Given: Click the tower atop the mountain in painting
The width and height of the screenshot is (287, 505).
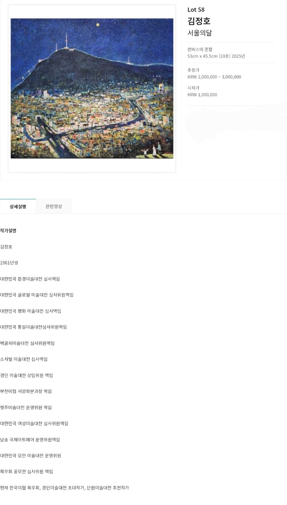Looking at the screenshot, I should [x=66, y=40].
